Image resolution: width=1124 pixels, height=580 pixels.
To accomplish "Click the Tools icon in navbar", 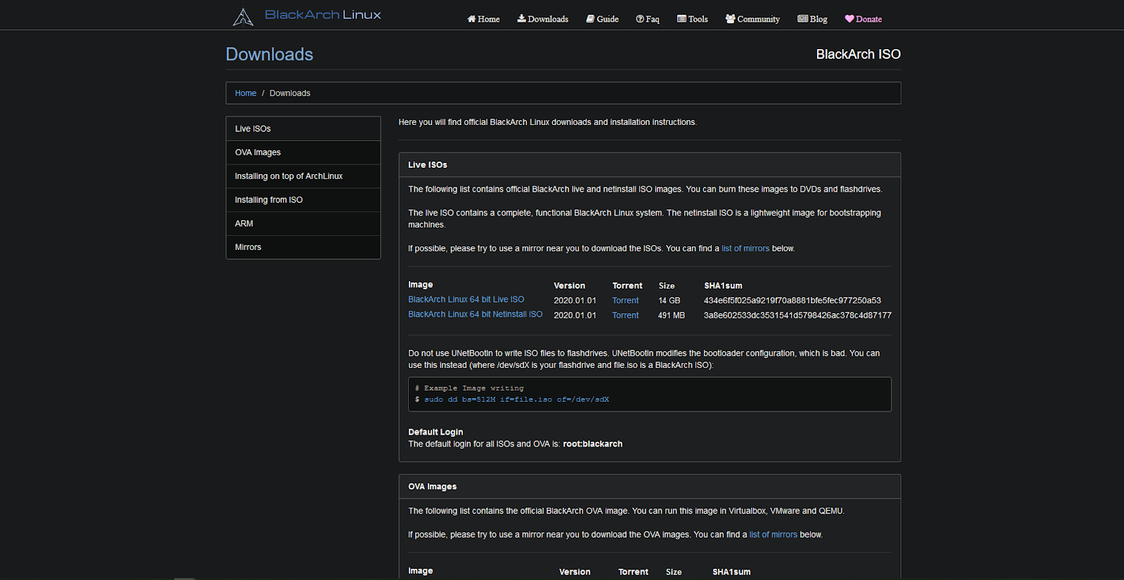I will [681, 19].
